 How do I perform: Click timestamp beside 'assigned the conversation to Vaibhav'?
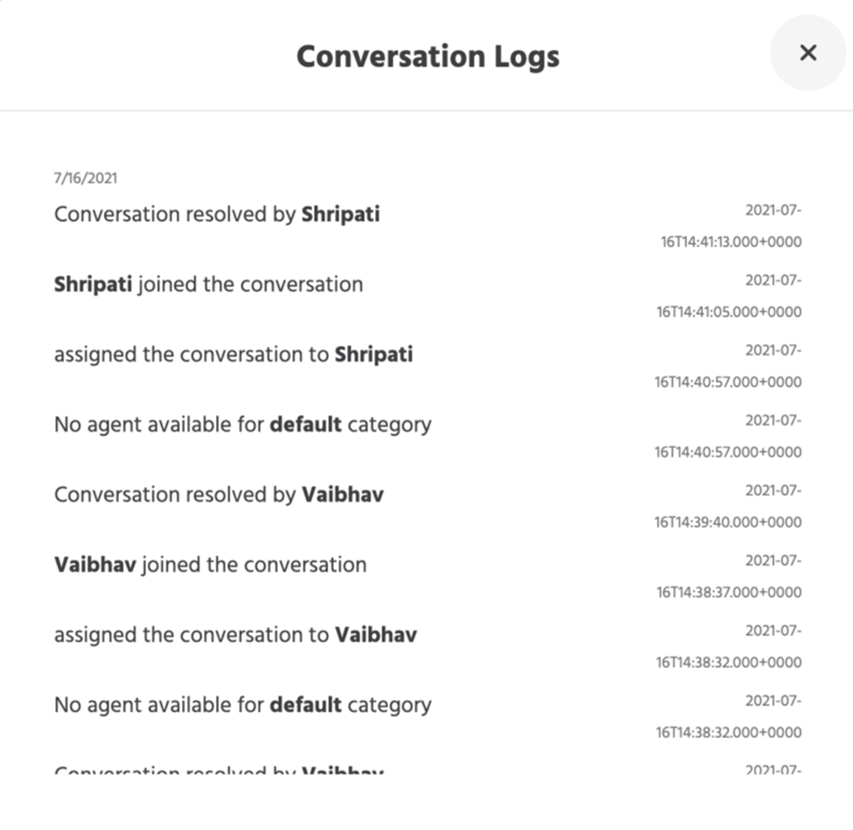coord(728,662)
